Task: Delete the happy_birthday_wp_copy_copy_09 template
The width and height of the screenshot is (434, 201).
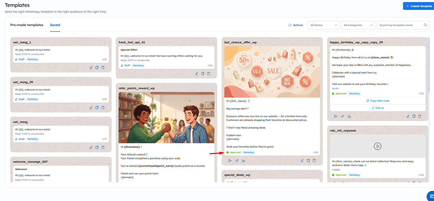Action: [420, 116]
